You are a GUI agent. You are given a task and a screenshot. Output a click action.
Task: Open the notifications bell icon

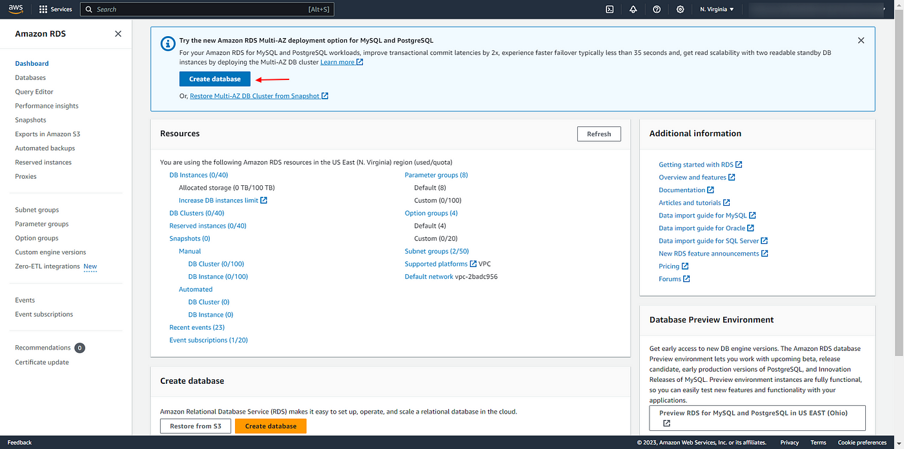coord(633,9)
